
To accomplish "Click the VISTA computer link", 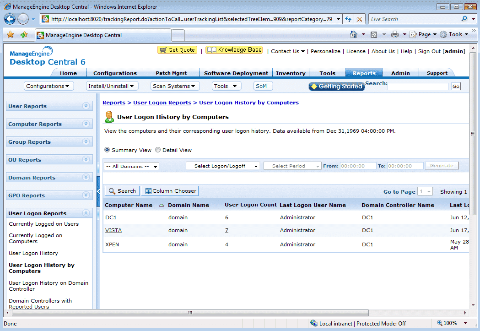I will 113,230.
